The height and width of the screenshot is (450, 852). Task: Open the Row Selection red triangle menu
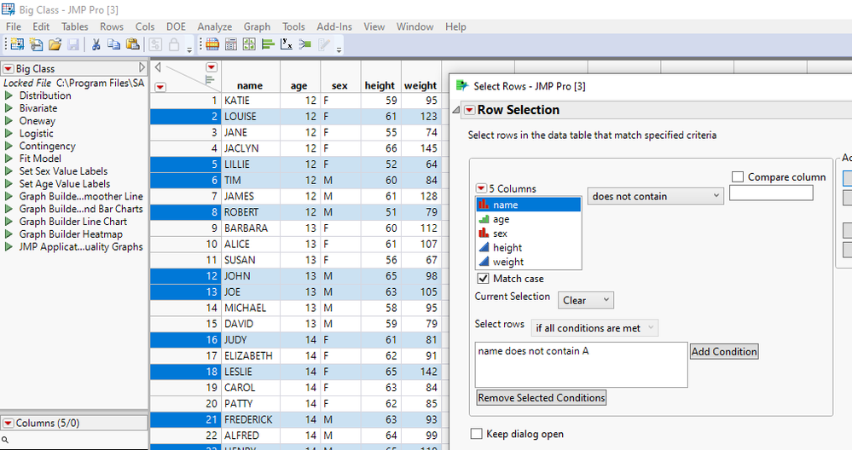coord(469,110)
